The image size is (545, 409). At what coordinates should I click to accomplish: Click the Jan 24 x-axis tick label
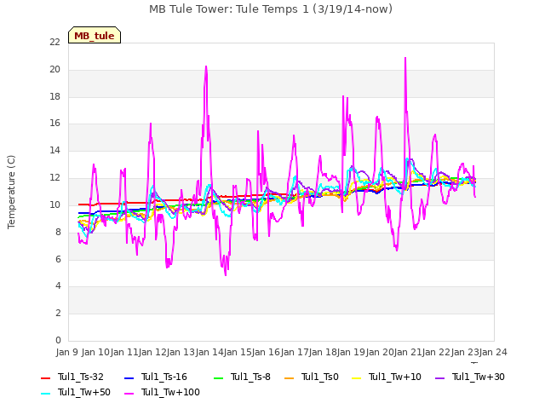[x=493, y=352]
